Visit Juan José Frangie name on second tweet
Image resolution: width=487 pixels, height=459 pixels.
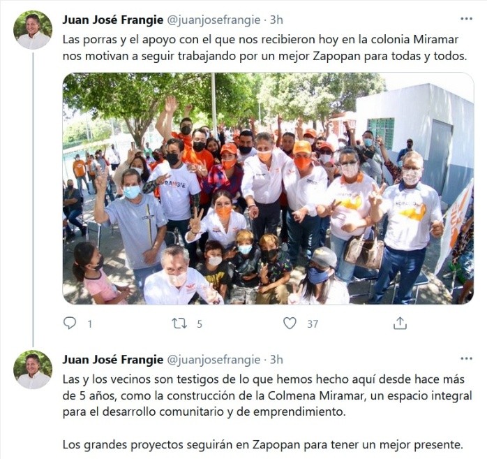tap(113, 360)
